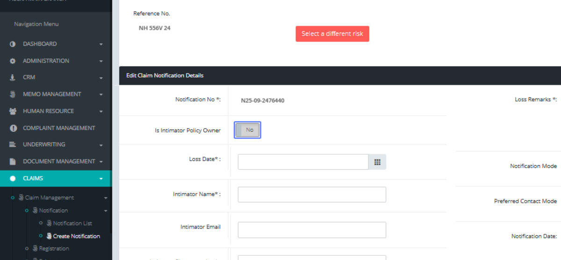Click the Administration gear icon
This screenshot has width=561, height=260.
point(13,61)
